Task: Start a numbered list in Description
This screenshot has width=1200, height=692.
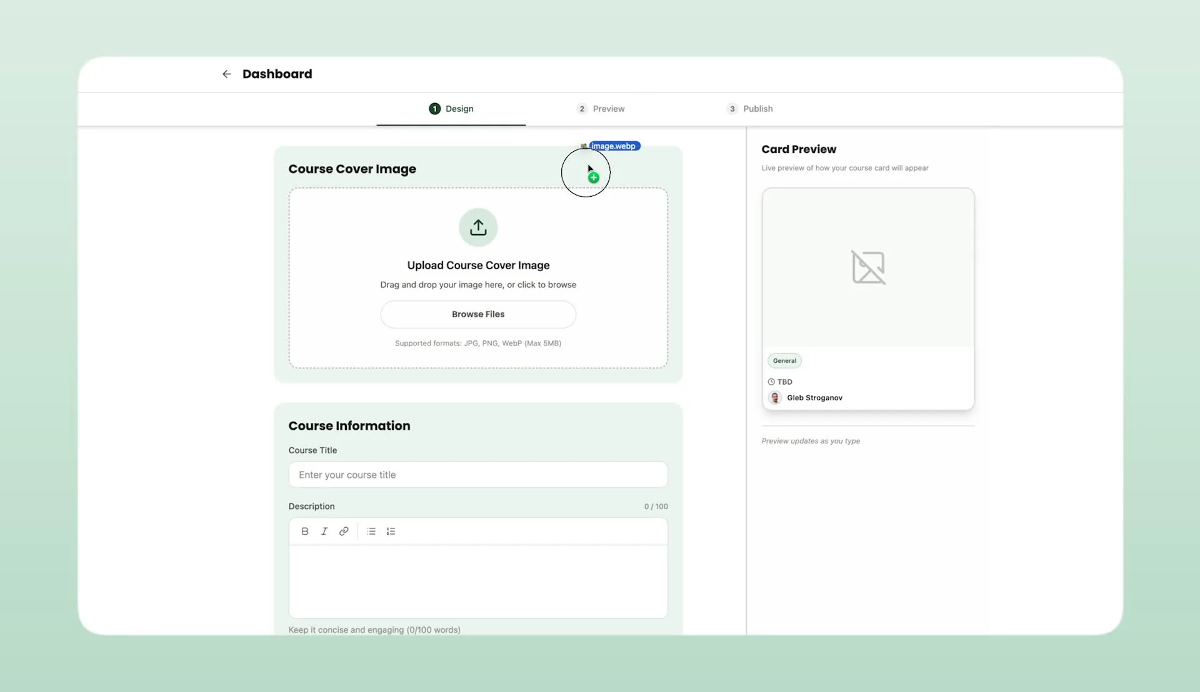Action: click(391, 531)
